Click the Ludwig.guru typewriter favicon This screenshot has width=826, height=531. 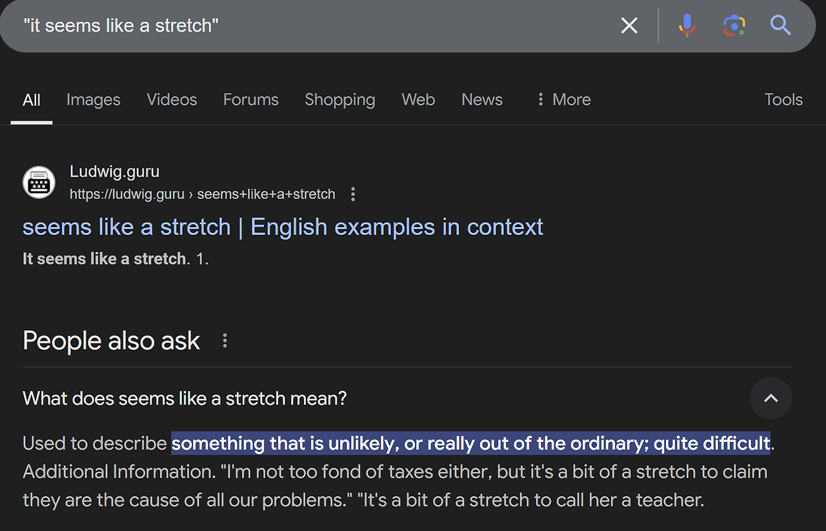[x=39, y=183]
